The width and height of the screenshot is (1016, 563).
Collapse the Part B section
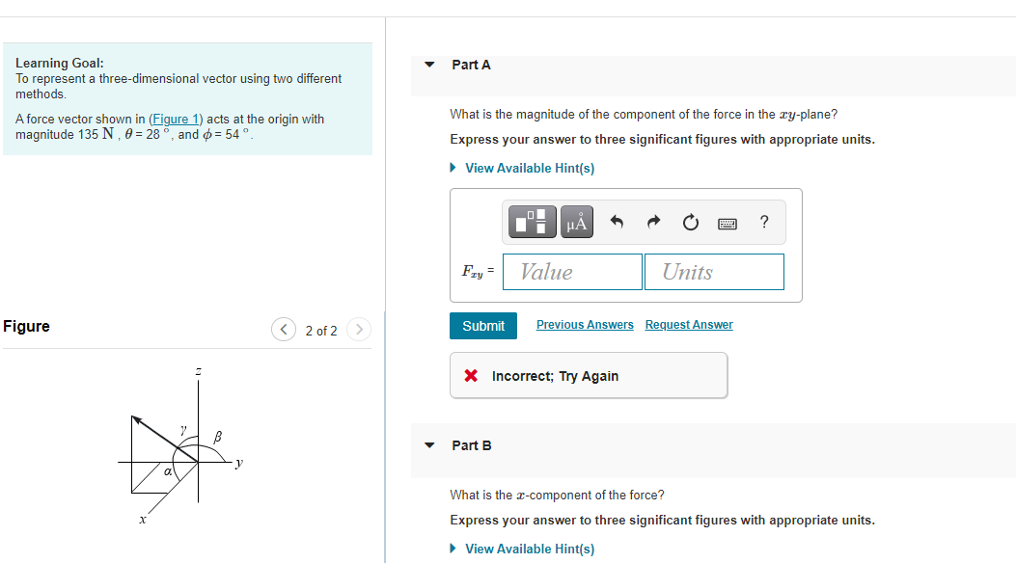(x=428, y=445)
